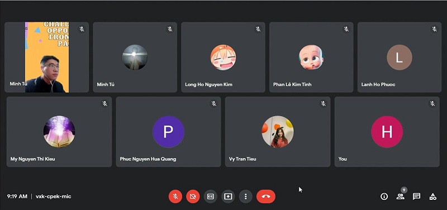
Task: Click muted mic icon on your own tile
Action: pos(432,104)
